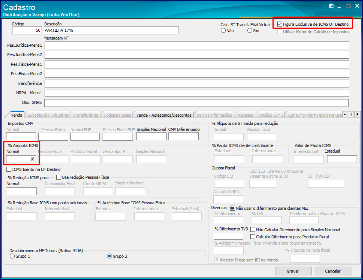Image resolution: width=363 pixels, height=280 pixels.
Task: Check Utilizar Motor de Cálculo de Impostos
Action: (280, 31)
